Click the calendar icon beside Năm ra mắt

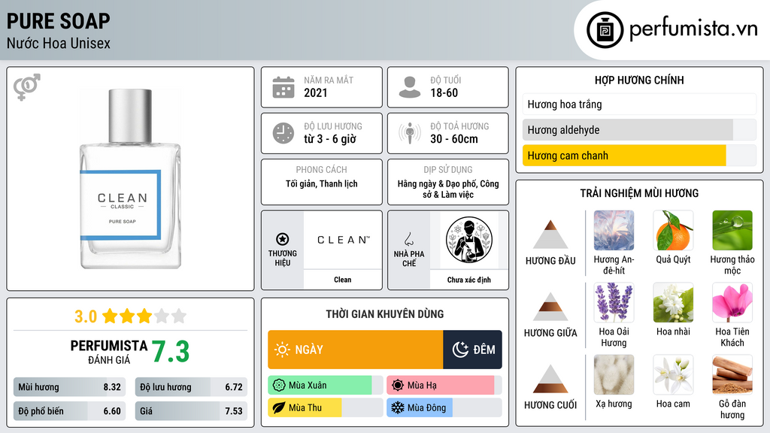283,87
